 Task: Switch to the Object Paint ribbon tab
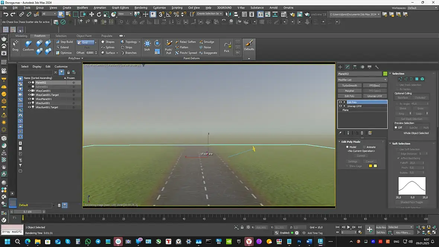84,36
